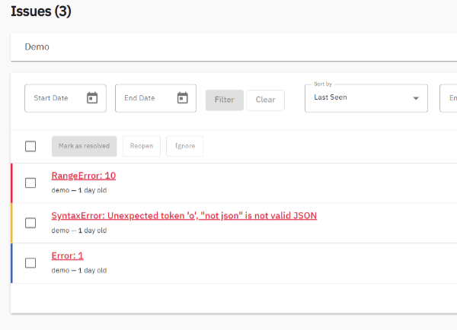This screenshot has height=330, width=457.
Task: Check the RangeError: 10 issue checkbox
Action: 30,182
